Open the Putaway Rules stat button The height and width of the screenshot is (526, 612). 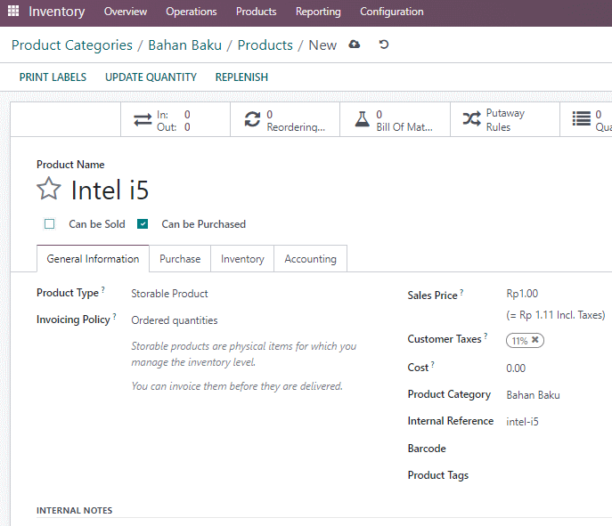pyautogui.click(x=505, y=119)
